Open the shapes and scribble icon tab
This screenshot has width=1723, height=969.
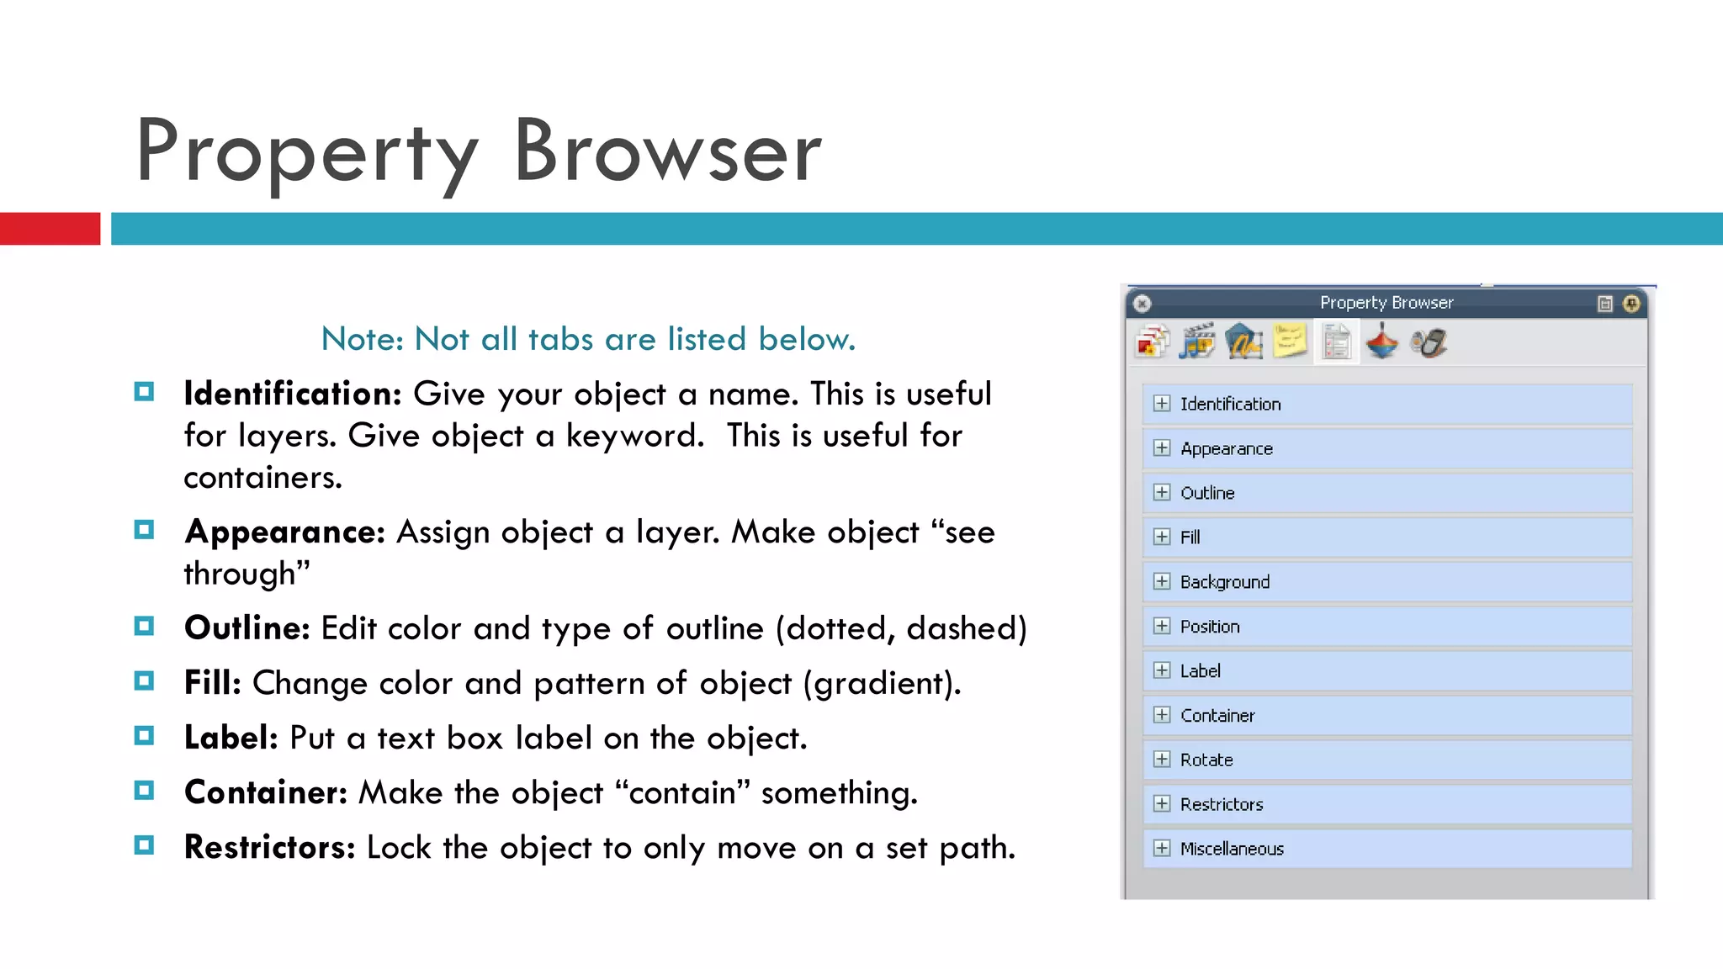click(x=1243, y=342)
